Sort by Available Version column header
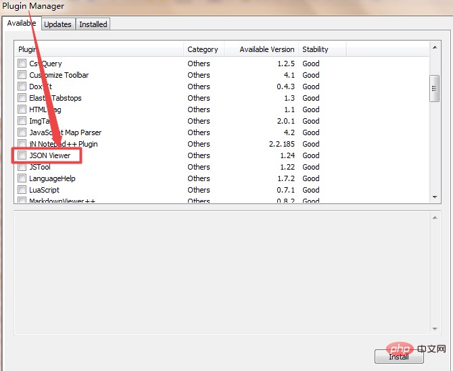The height and width of the screenshot is (371, 453). pyautogui.click(x=260, y=49)
